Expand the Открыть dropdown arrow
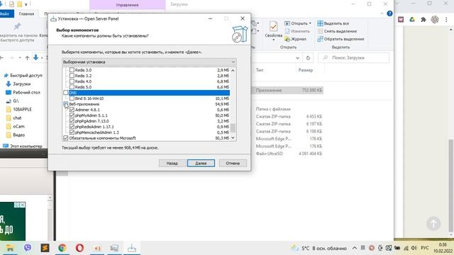 click(x=310, y=23)
